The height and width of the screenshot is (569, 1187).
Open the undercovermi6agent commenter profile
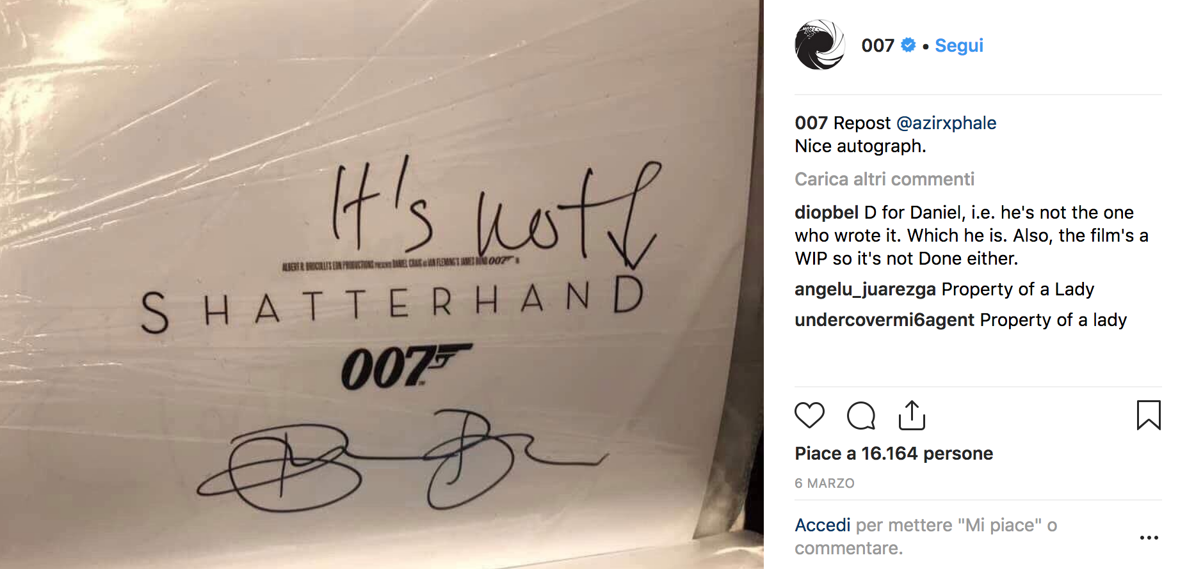pos(884,320)
